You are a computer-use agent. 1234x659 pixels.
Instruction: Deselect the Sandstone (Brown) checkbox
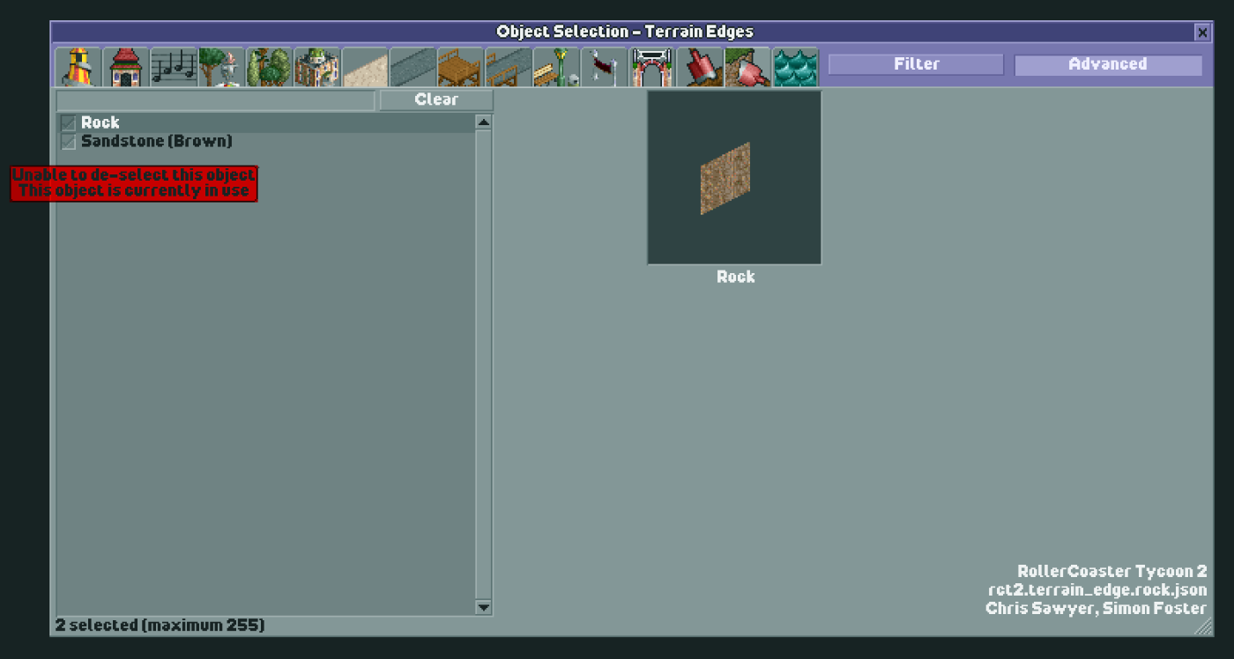68,141
